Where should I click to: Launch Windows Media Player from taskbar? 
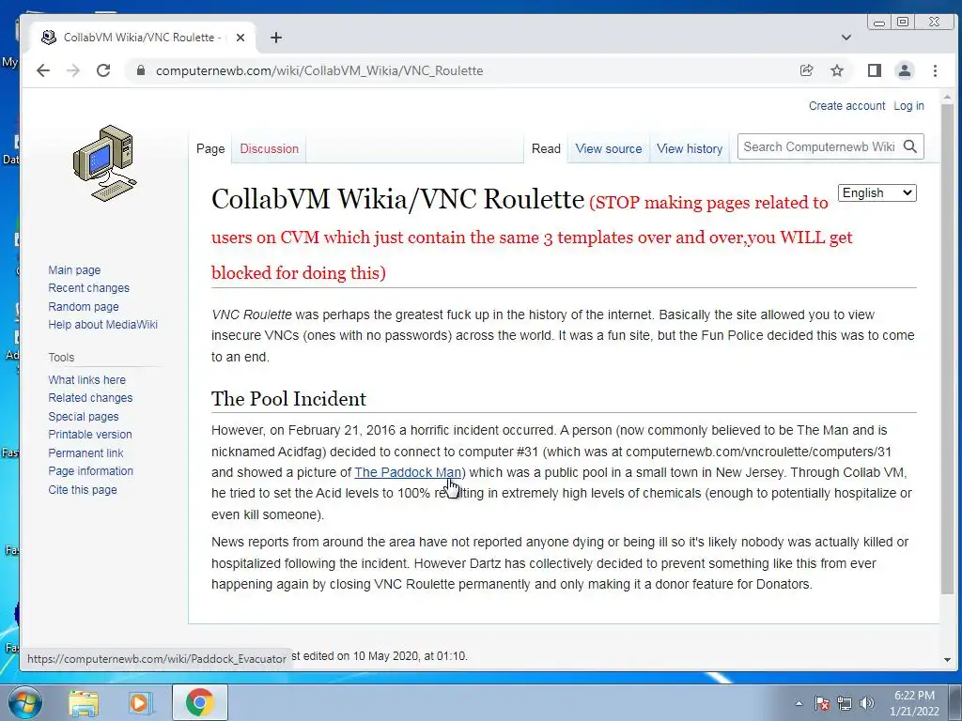pyautogui.click(x=140, y=702)
